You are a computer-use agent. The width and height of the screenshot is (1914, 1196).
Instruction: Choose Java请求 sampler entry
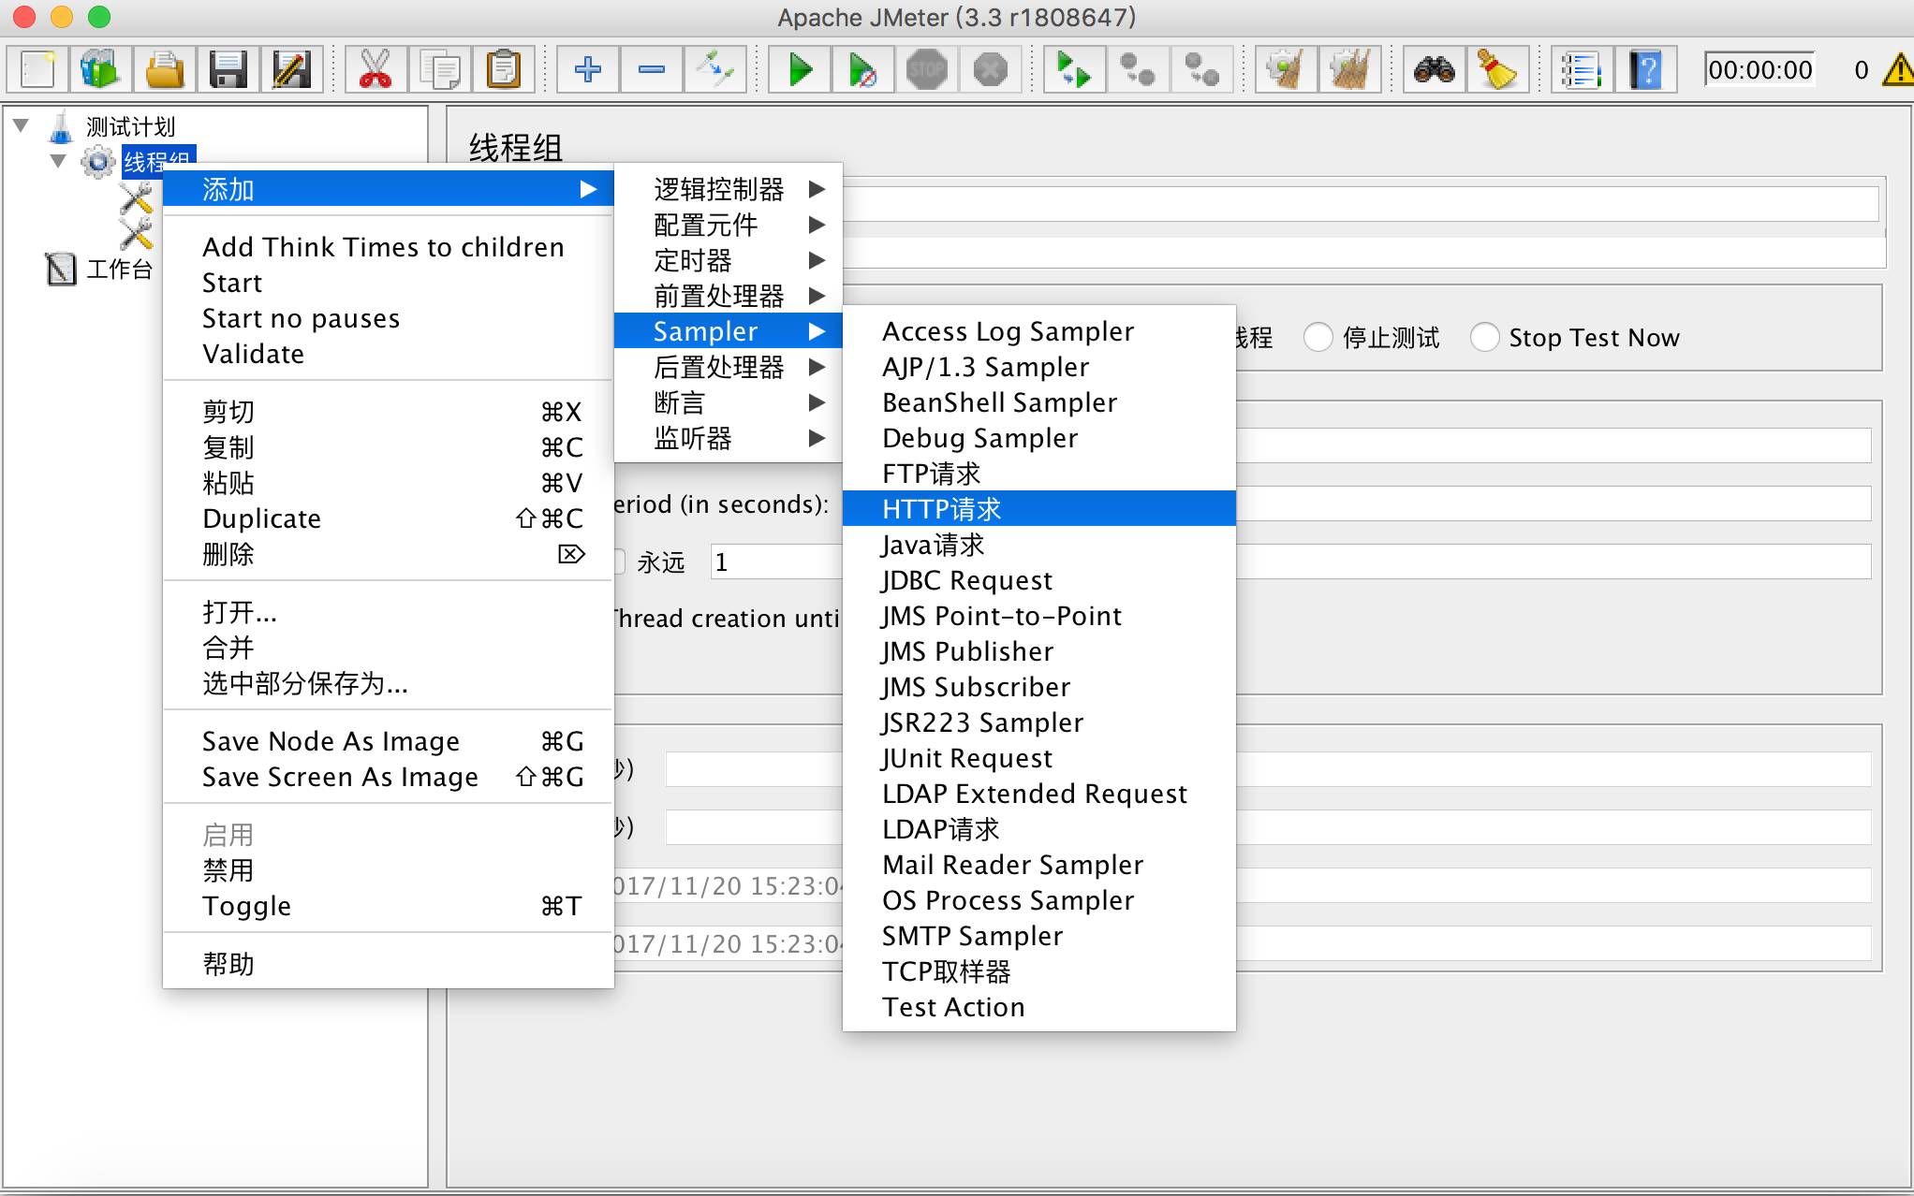(x=1039, y=545)
